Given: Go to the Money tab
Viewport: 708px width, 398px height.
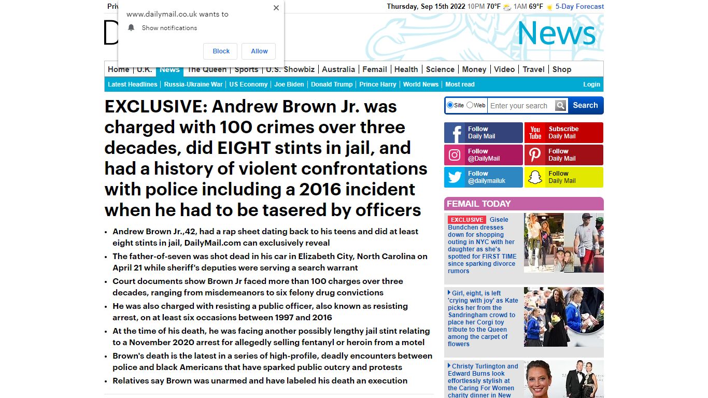Looking at the screenshot, I should 474,69.
